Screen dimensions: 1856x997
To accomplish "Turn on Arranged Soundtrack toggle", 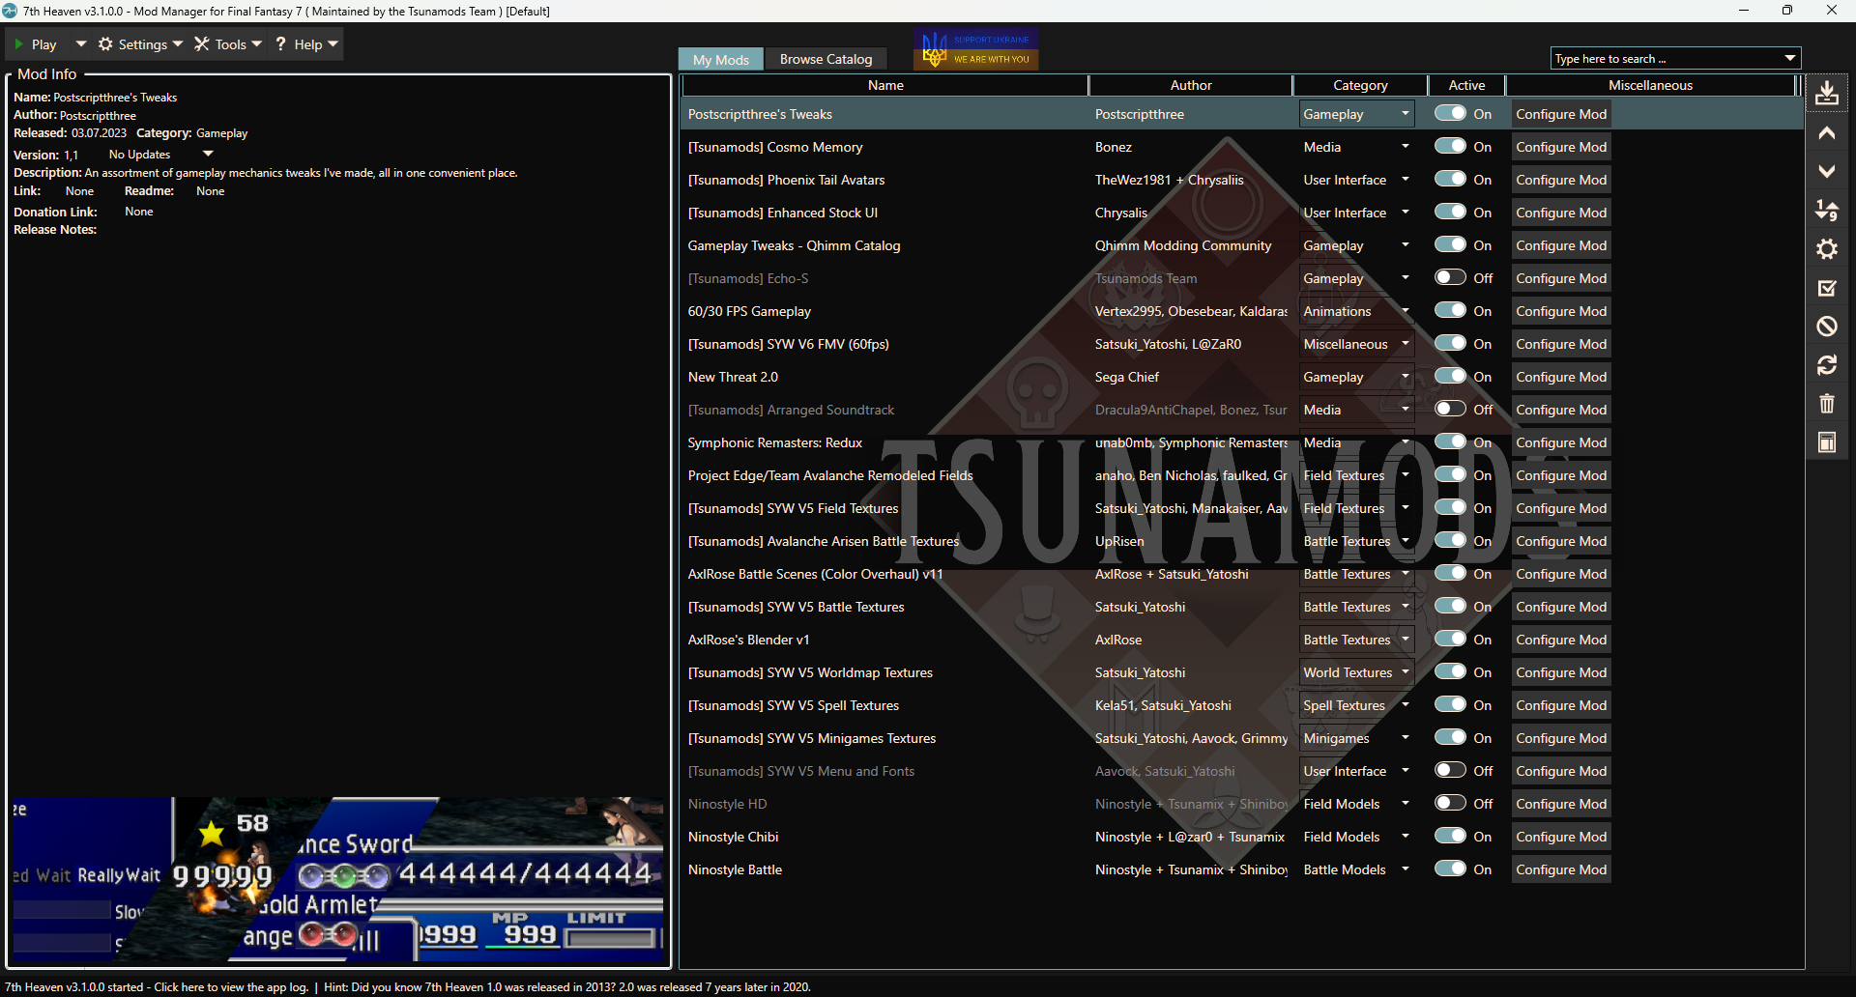I will coord(1450,409).
